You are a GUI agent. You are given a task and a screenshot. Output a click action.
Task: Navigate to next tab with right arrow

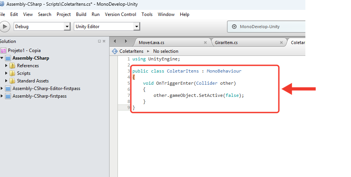coord(126,41)
